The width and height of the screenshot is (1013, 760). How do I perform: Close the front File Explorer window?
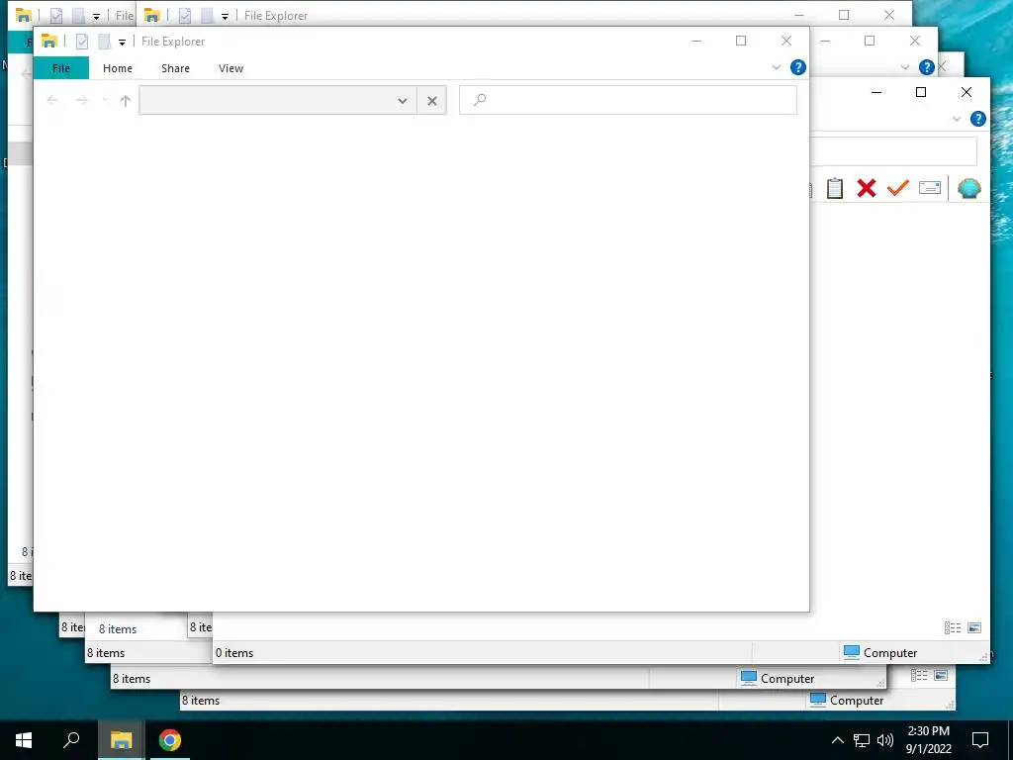(786, 41)
